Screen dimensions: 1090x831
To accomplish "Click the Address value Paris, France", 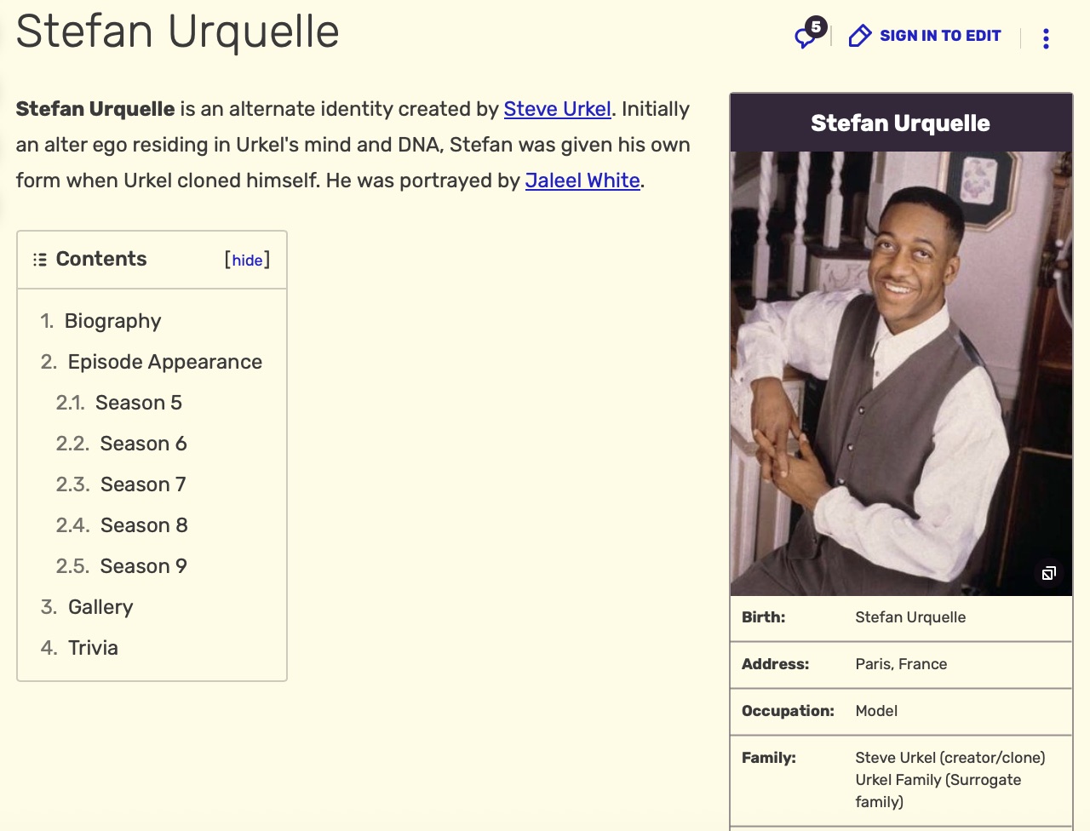I will click(901, 664).
